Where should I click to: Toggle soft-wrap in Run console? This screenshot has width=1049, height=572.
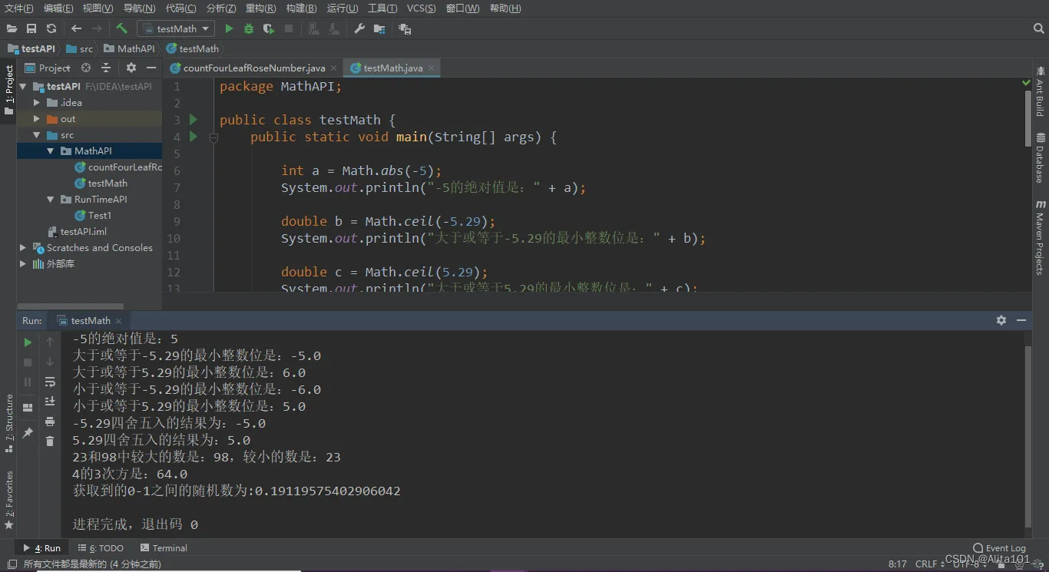pos(50,382)
